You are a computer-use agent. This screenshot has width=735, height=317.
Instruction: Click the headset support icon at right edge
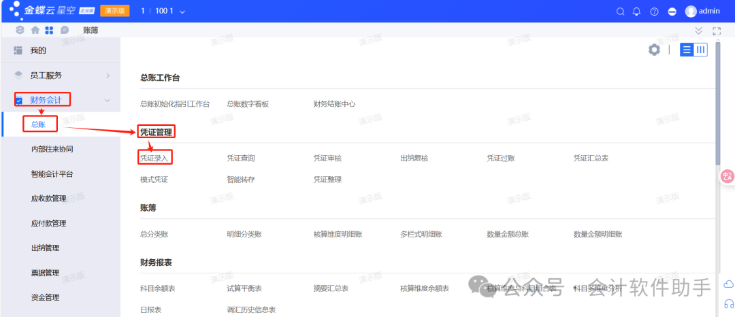point(728,304)
